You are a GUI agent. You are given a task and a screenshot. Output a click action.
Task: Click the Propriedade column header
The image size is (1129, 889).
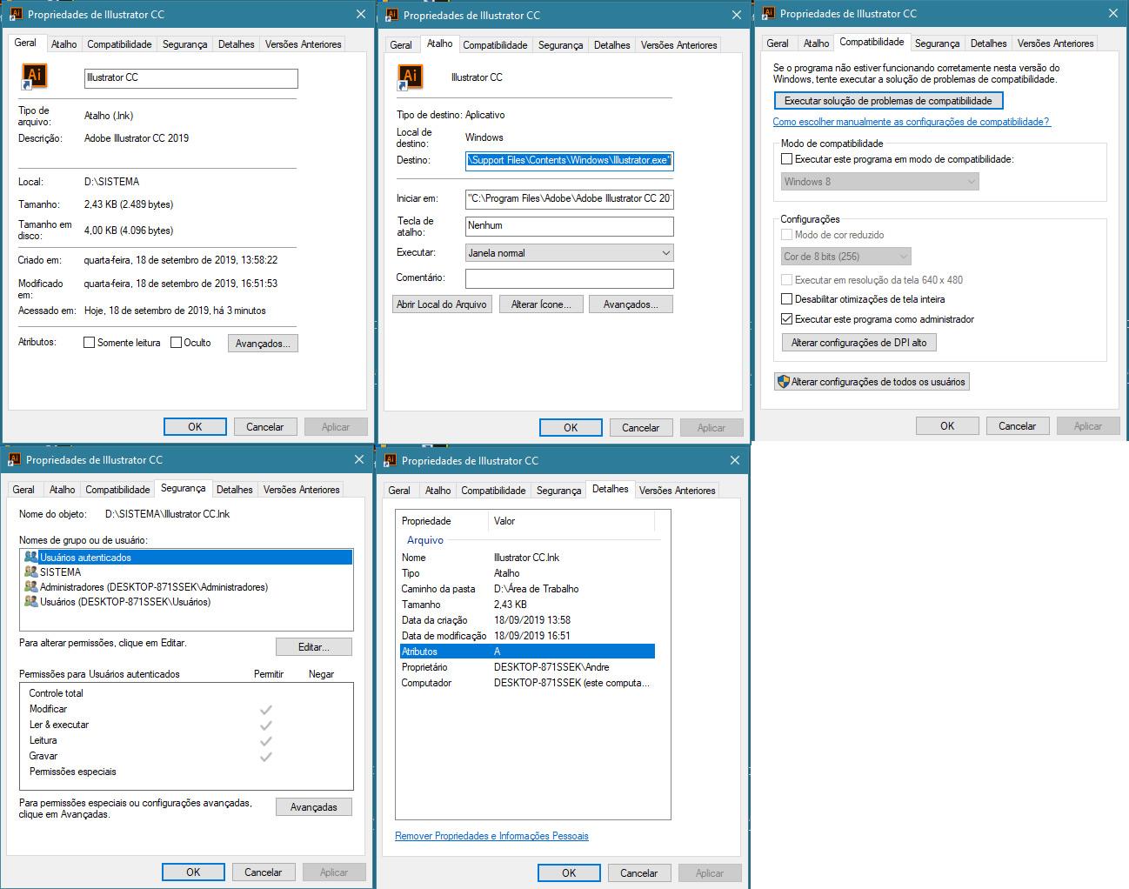tap(442, 521)
